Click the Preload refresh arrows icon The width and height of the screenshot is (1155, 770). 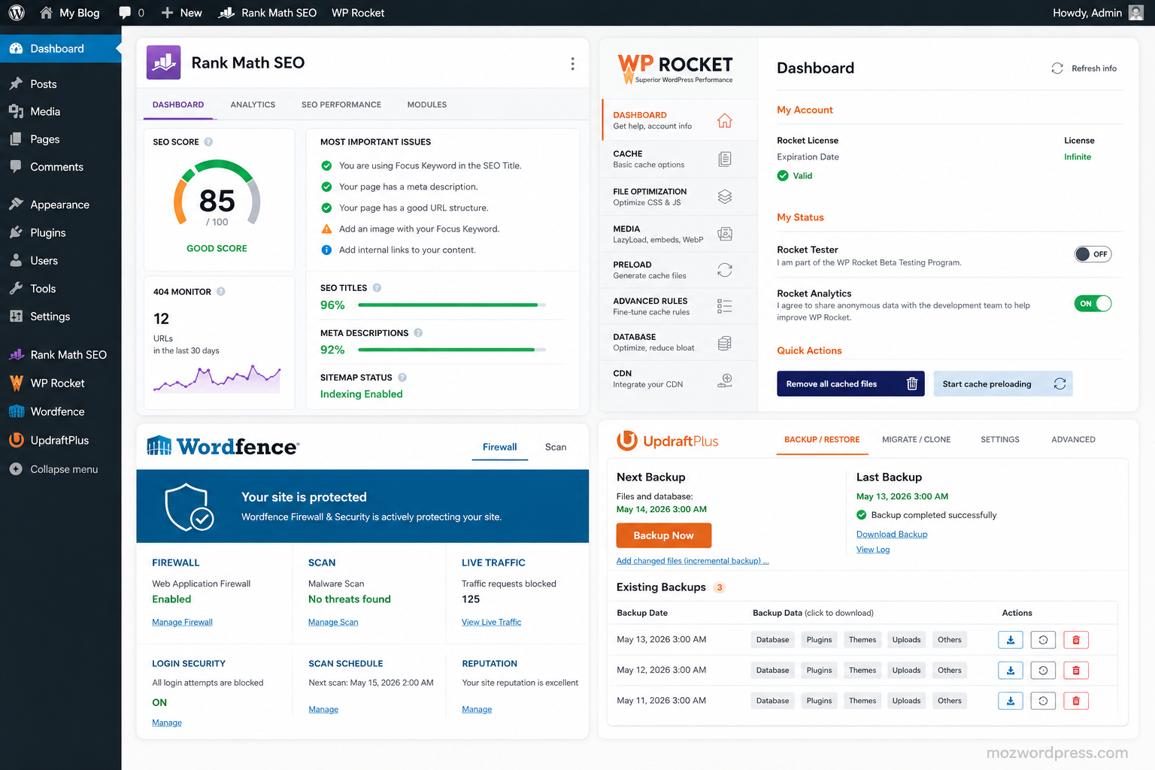tap(724, 270)
